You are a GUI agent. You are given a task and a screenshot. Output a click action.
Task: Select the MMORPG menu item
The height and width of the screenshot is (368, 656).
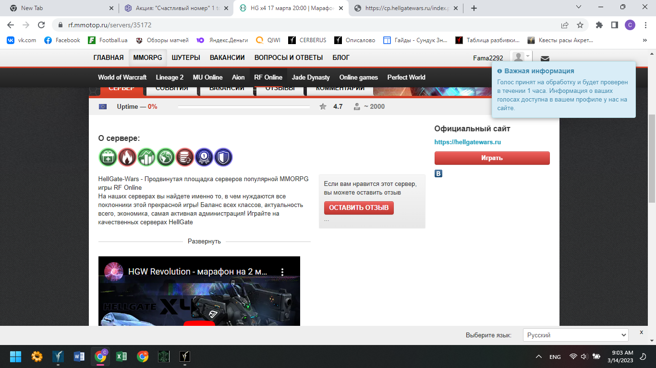point(148,57)
